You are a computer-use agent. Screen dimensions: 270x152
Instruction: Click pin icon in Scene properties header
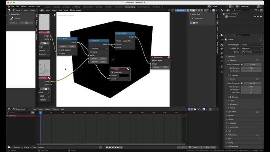(261, 39)
